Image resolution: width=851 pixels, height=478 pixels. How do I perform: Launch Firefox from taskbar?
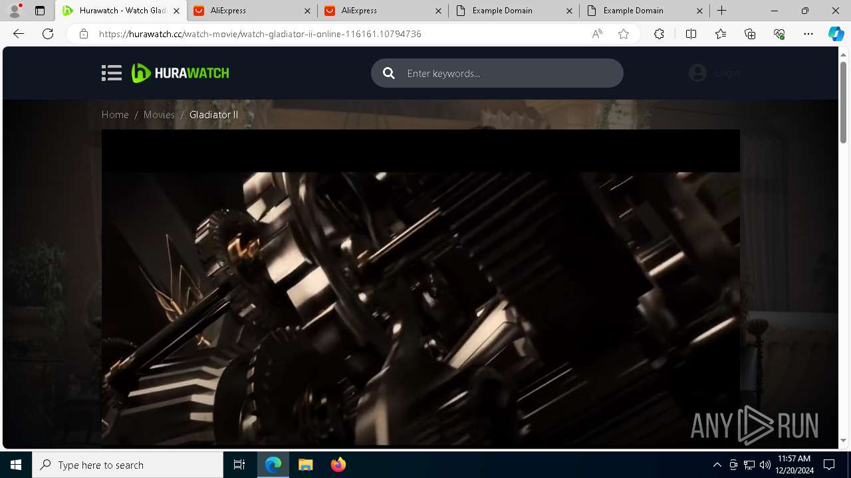[x=338, y=465]
